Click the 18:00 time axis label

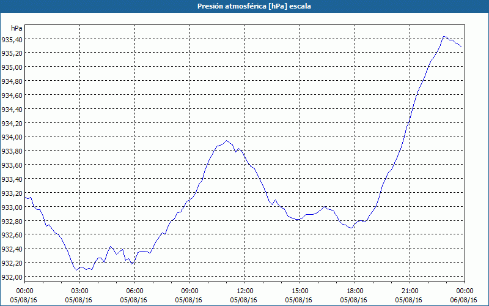(x=355, y=291)
